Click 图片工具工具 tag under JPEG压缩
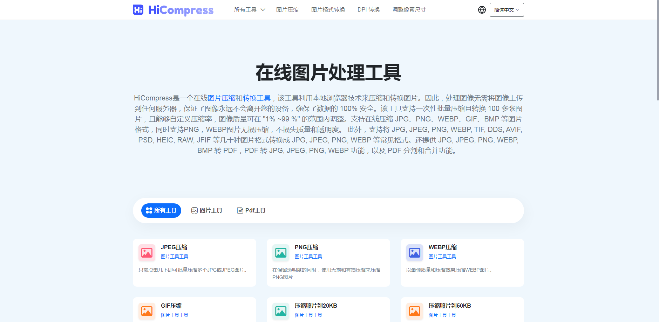This screenshot has width=659, height=322. (x=175, y=257)
